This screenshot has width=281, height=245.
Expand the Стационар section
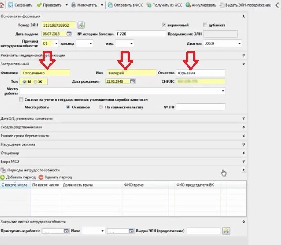(243, 153)
